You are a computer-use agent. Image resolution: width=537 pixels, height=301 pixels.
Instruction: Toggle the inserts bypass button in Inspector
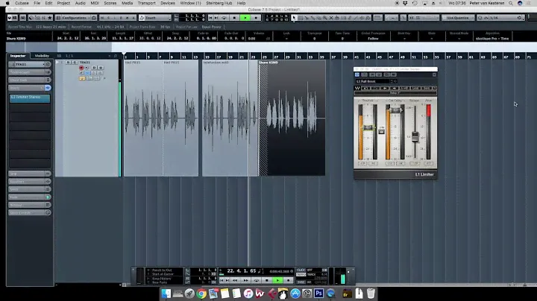pyautogui.click(x=47, y=88)
